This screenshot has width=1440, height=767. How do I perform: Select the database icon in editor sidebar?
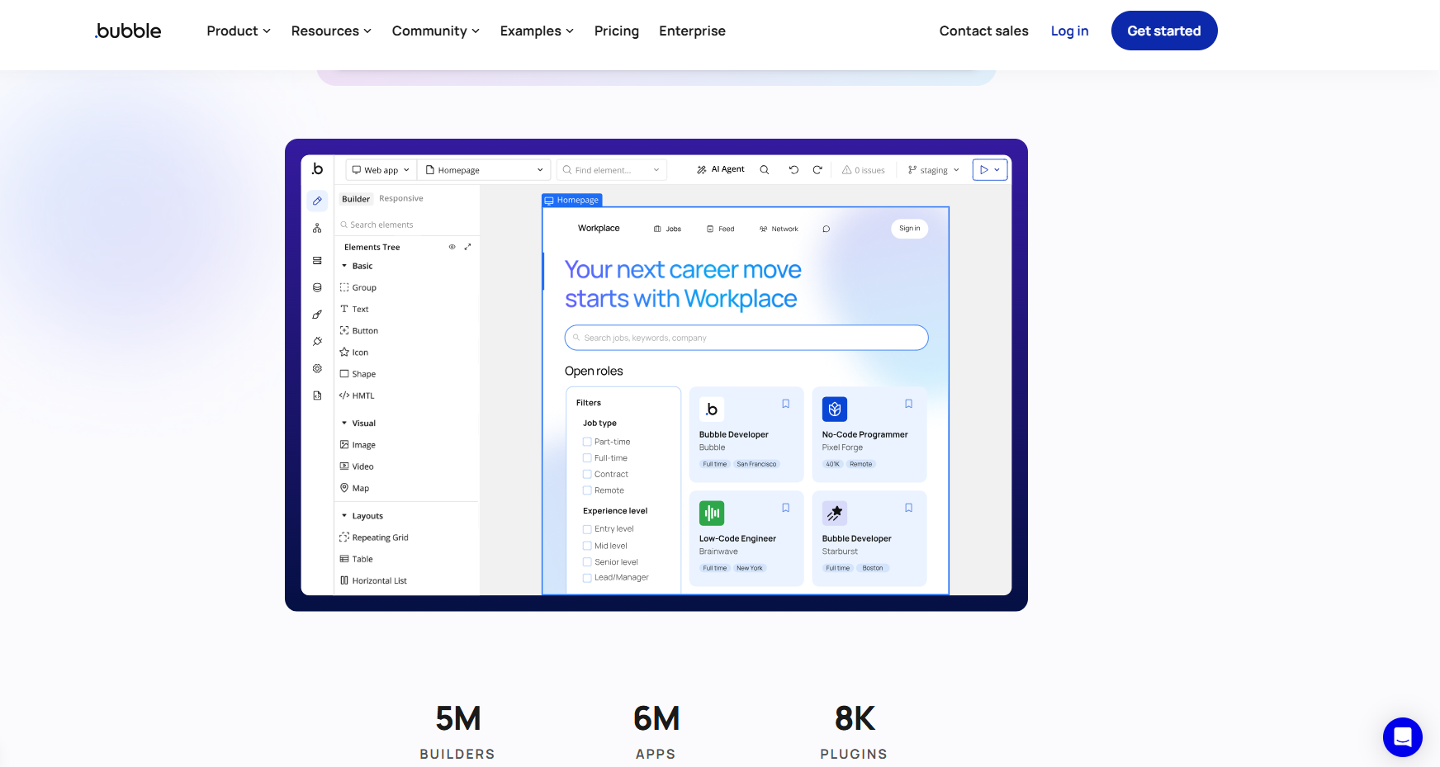pyautogui.click(x=317, y=287)
